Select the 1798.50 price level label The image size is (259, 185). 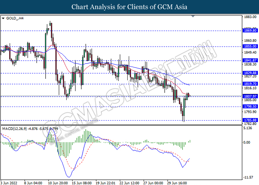(250, 107)
